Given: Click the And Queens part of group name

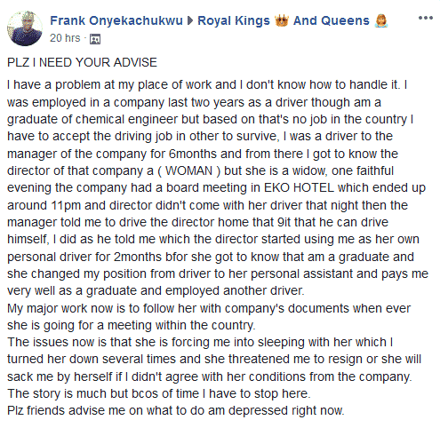Looking at the screenshot, I should click(x=332, y=20).
